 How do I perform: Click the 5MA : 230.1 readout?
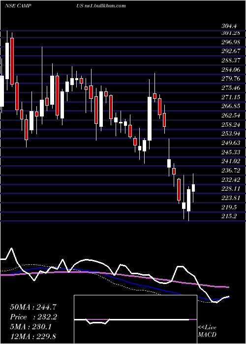[x=31, y=327]
